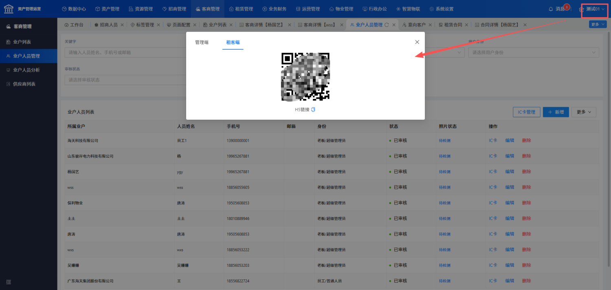Switch to the 管理端 tab in dialog
Screen dimensions: 611x290
pos(202,42)
